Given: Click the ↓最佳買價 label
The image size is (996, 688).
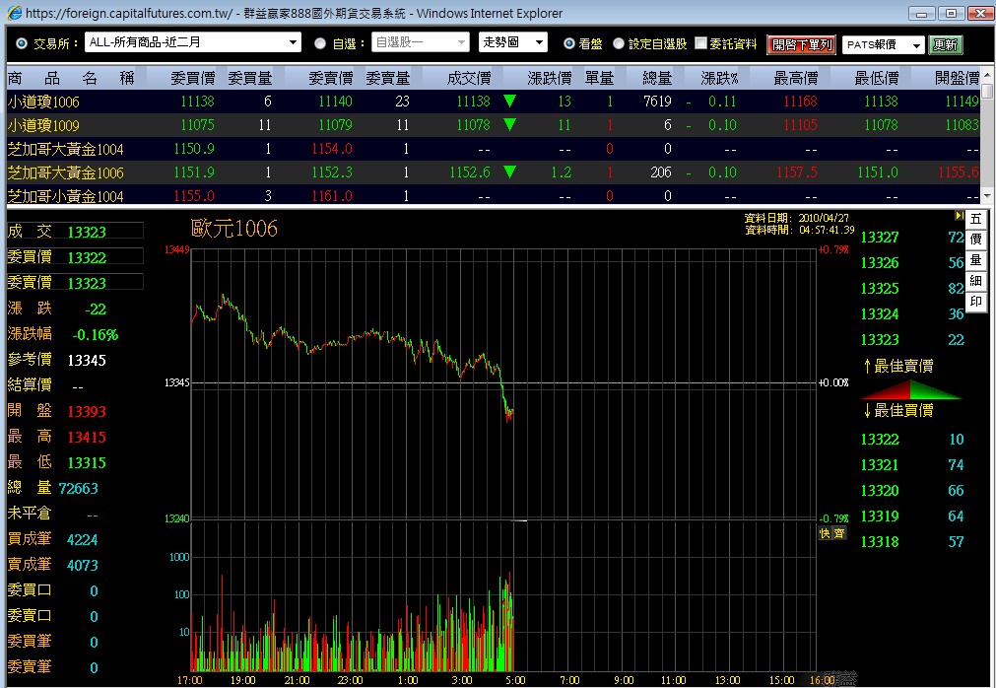Looking at the screenshot, I should 898,410.
